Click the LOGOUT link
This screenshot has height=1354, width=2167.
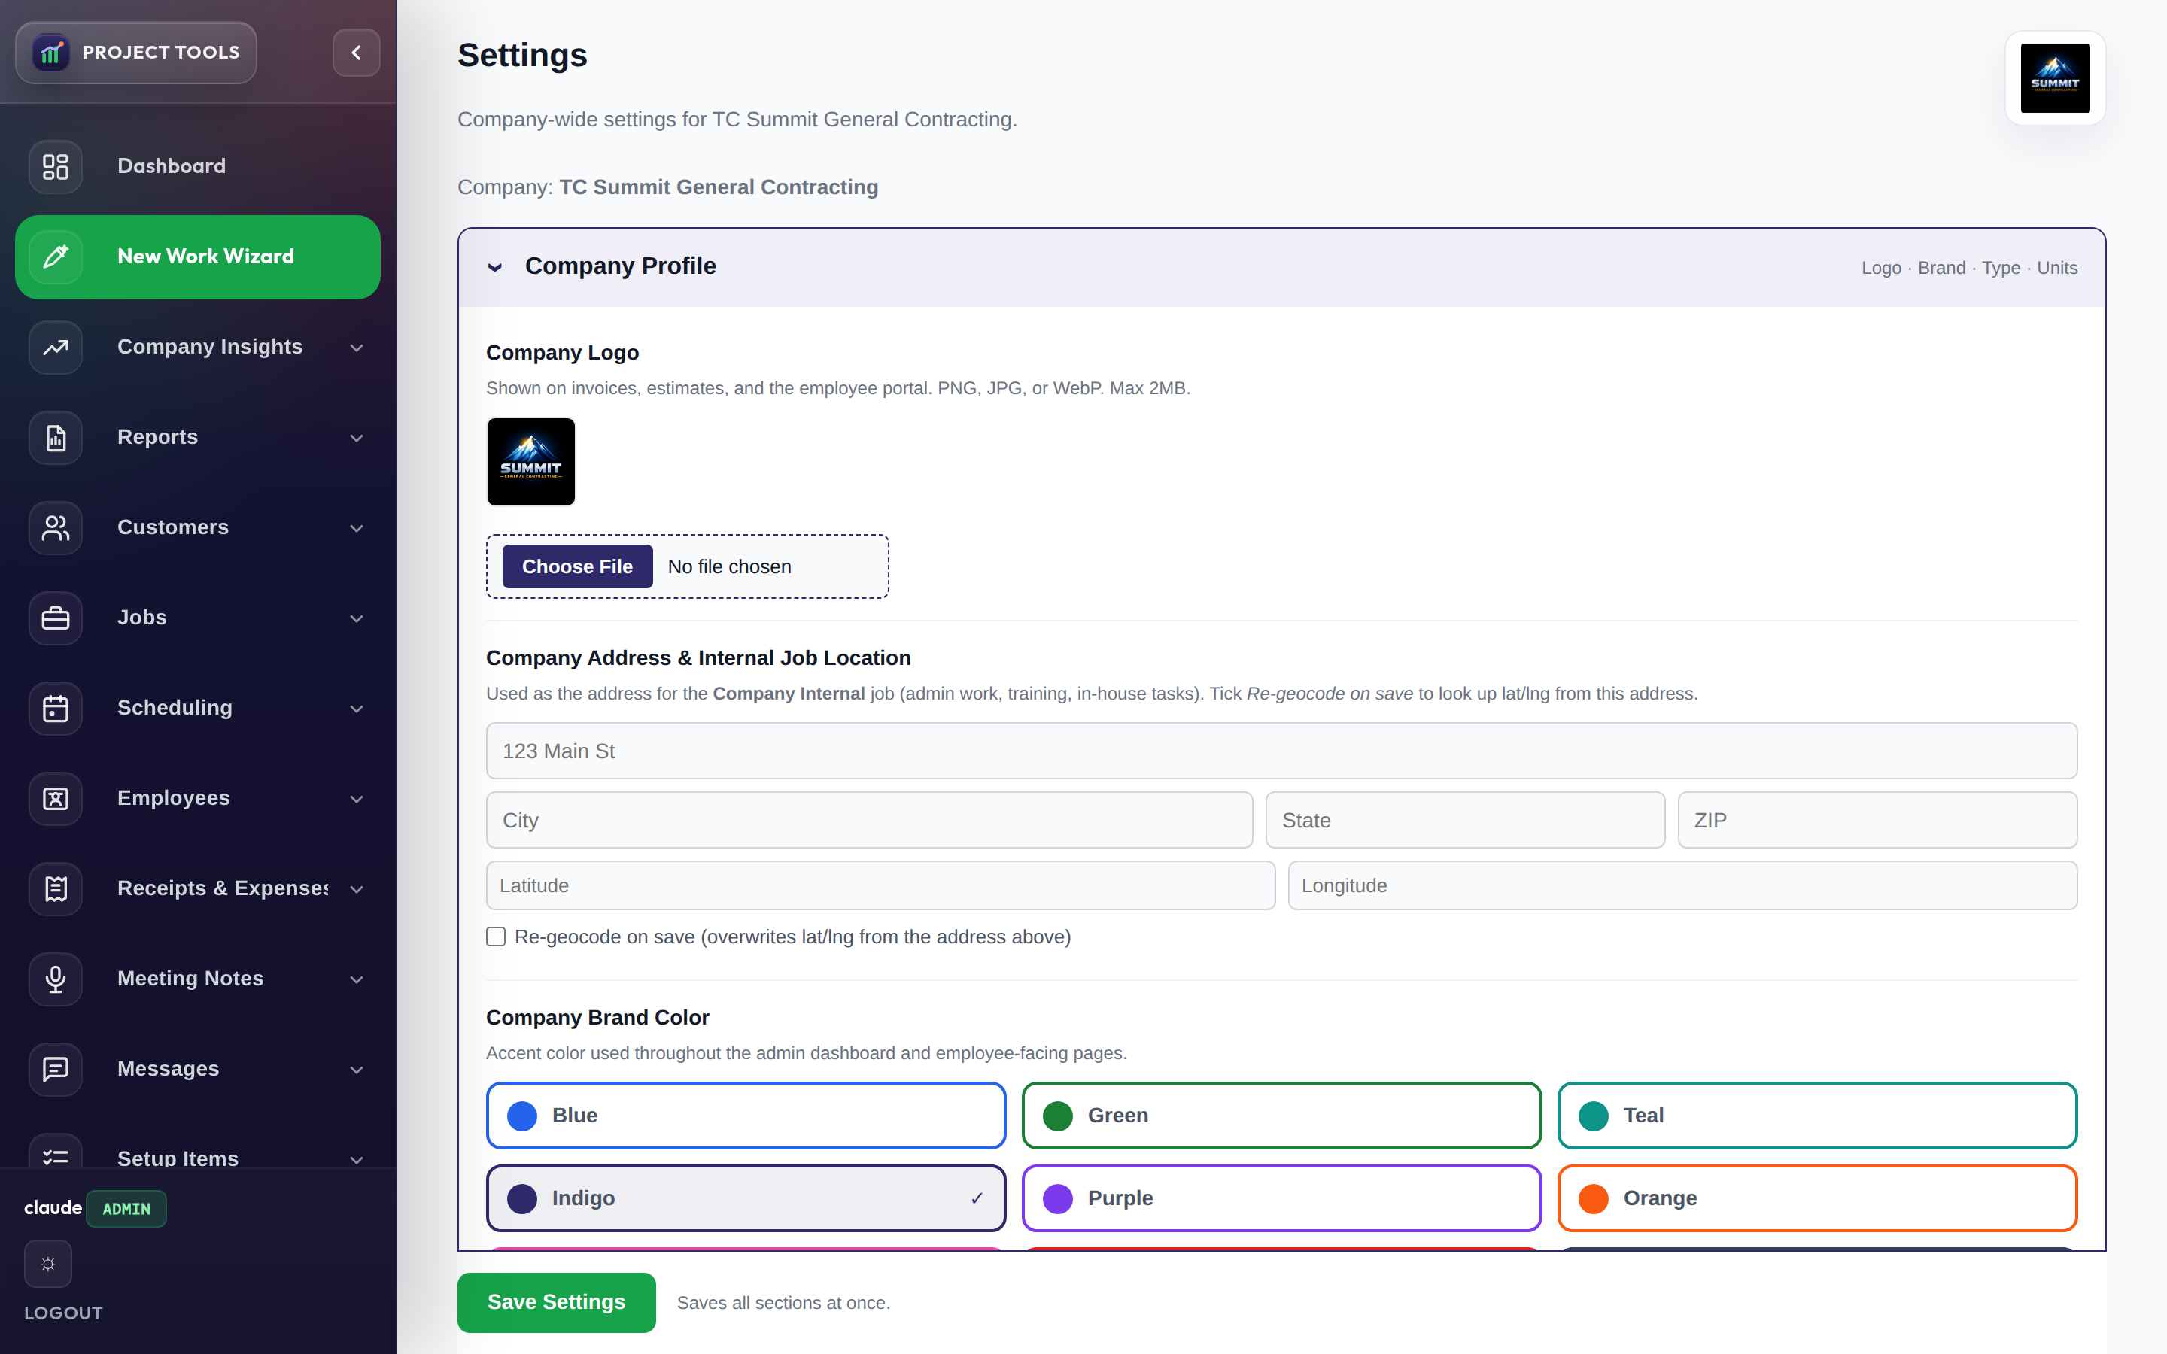click(62, 1313)
